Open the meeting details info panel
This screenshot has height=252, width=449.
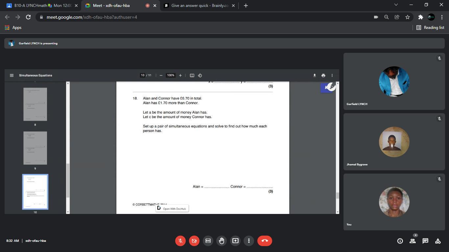point(400,241)
